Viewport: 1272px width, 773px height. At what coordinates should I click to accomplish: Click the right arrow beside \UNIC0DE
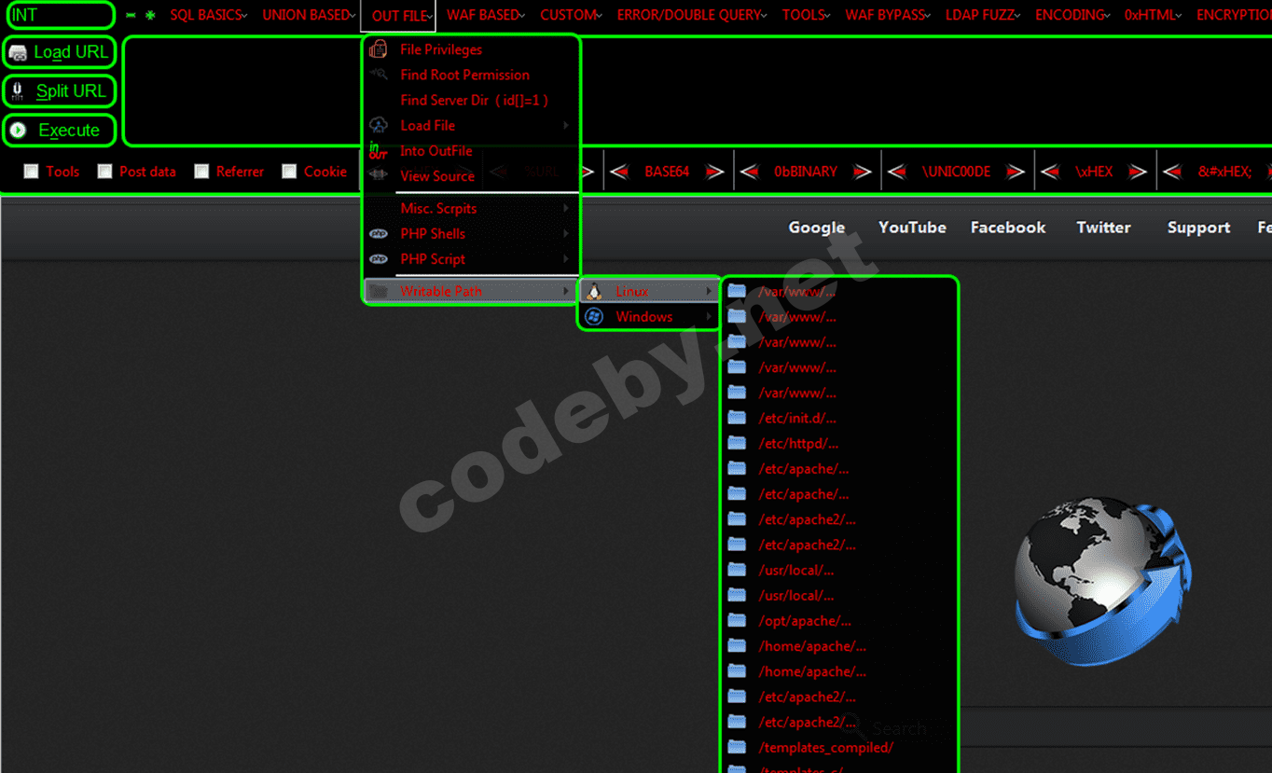1016,172
